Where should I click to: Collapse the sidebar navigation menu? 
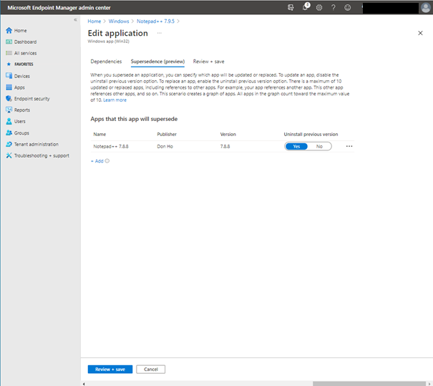pyautogui.click(x=75, y=20)
